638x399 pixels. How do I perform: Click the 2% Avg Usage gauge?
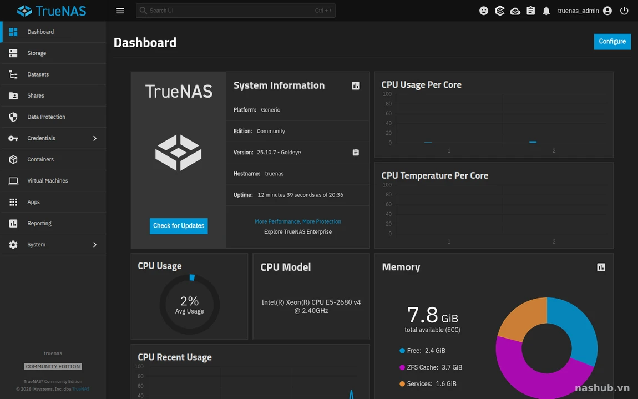tap(189, 305)
